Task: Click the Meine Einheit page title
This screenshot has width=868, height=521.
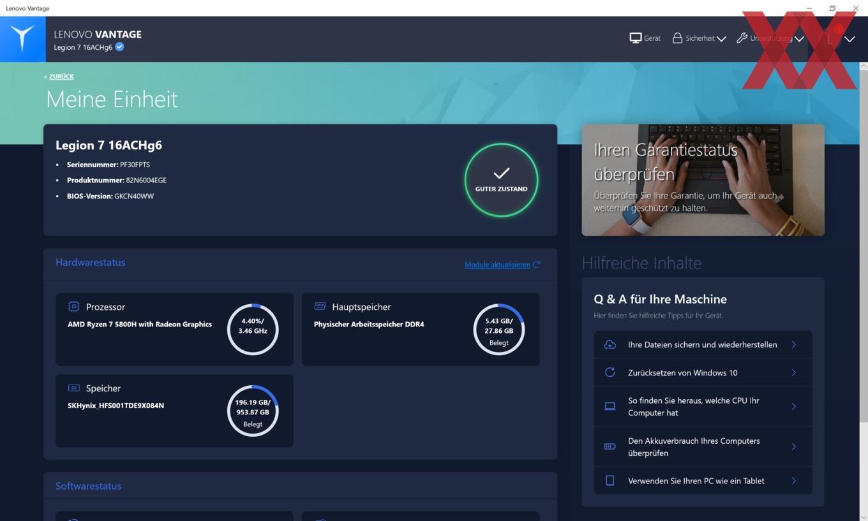Action: point(112,99)
